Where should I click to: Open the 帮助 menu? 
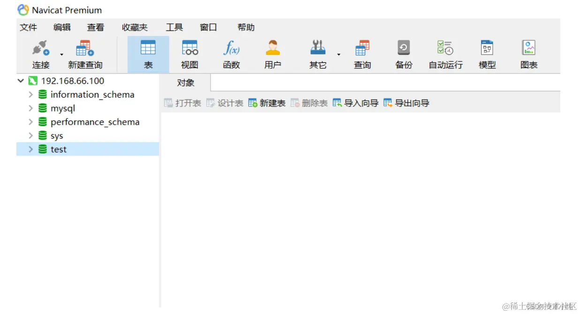point(246,27)
